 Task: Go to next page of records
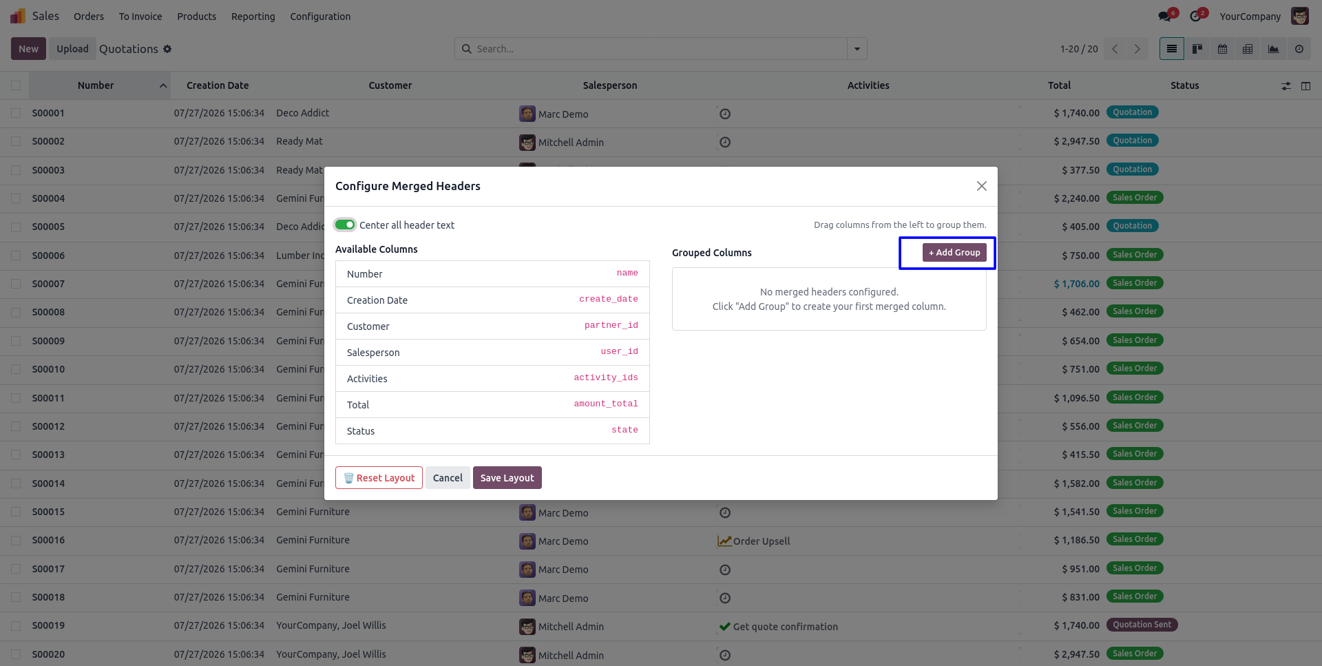pos(1137,49)
